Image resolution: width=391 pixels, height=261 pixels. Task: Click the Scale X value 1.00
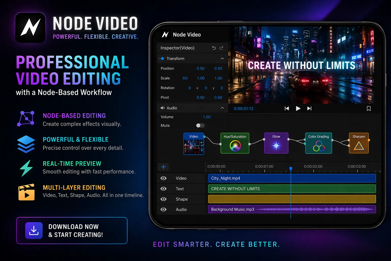(x=201, y=78)
